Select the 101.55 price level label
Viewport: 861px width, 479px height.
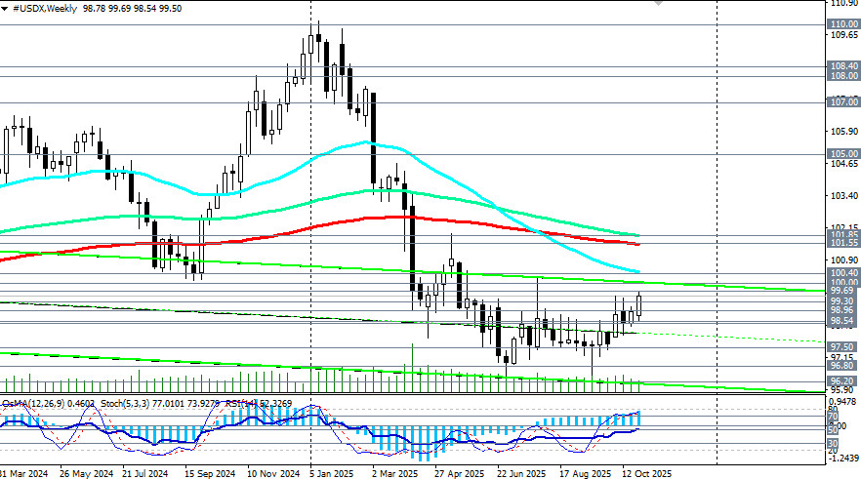tap(843, 243)
